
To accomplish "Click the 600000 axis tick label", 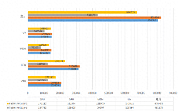I will coord(125,93).
